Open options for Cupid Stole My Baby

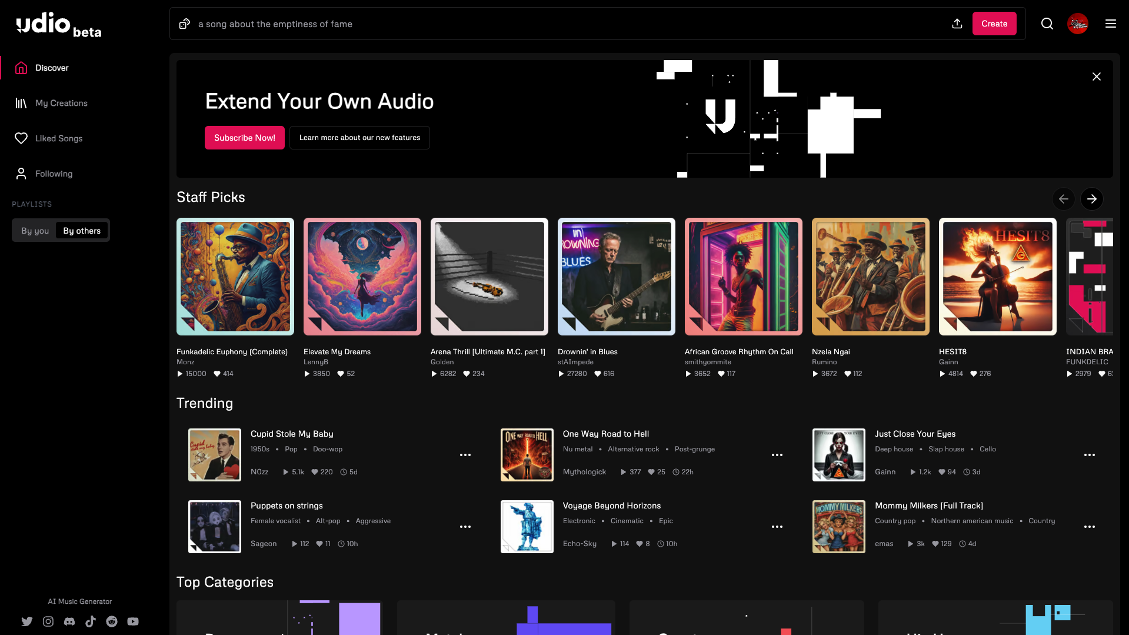click(x=465, y=455)
